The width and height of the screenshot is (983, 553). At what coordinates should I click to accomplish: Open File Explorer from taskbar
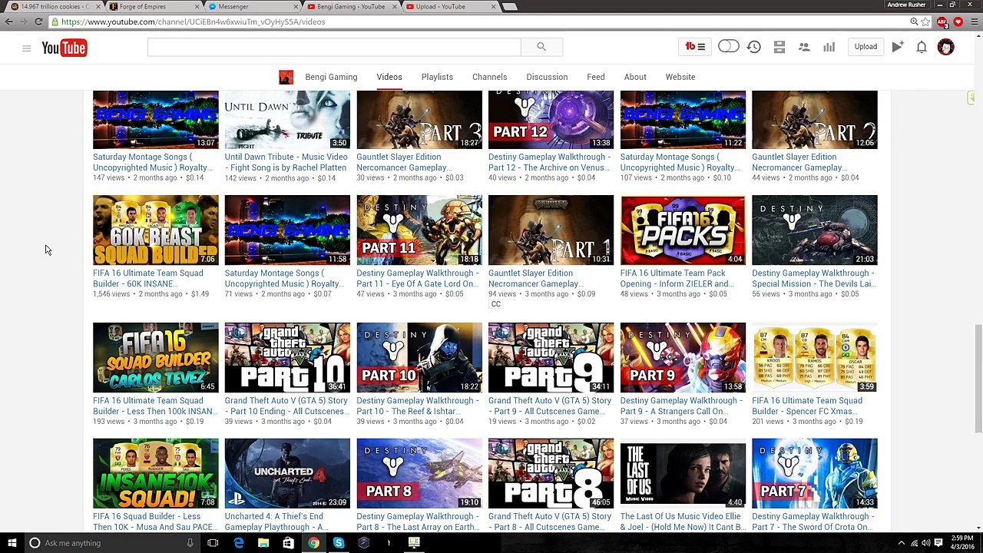click(263, 543)
